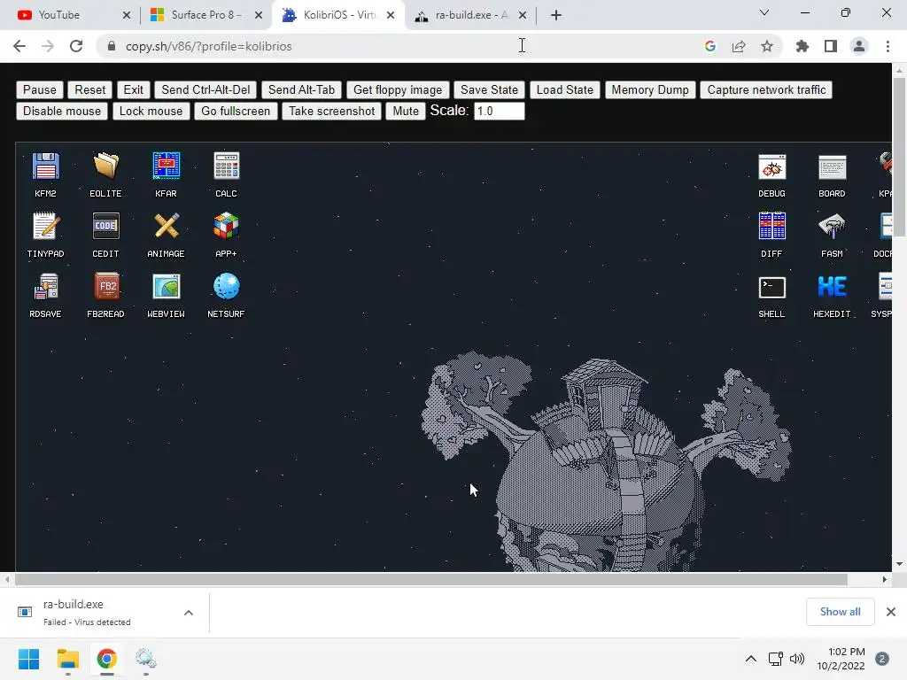Click Get floppy image button
The width and height of the screenshot is (907, 680).
coord(398,89)
